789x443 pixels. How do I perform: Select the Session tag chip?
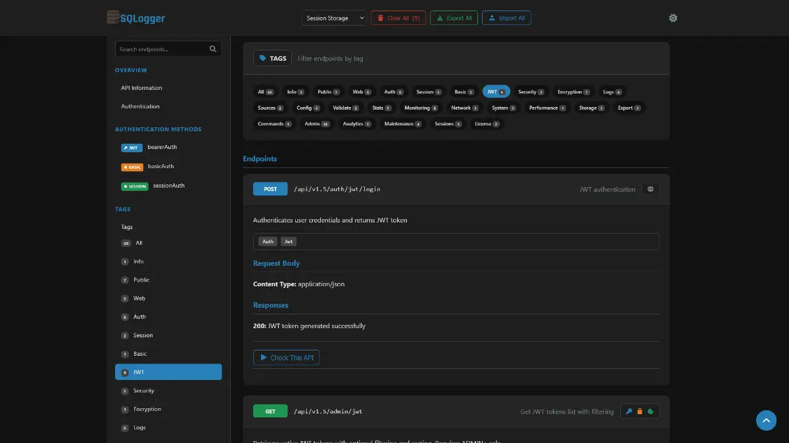pos(429,92)
